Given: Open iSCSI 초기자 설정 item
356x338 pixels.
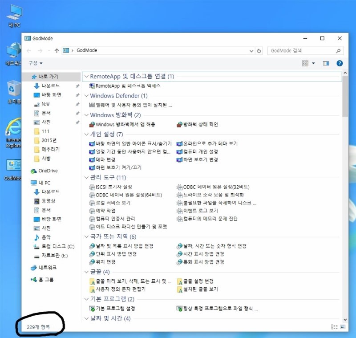Looking at the screenshot, I should pos(110,187).
